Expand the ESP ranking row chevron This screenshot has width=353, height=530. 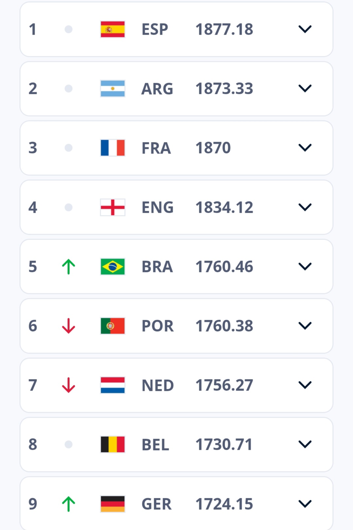[305, 29]
